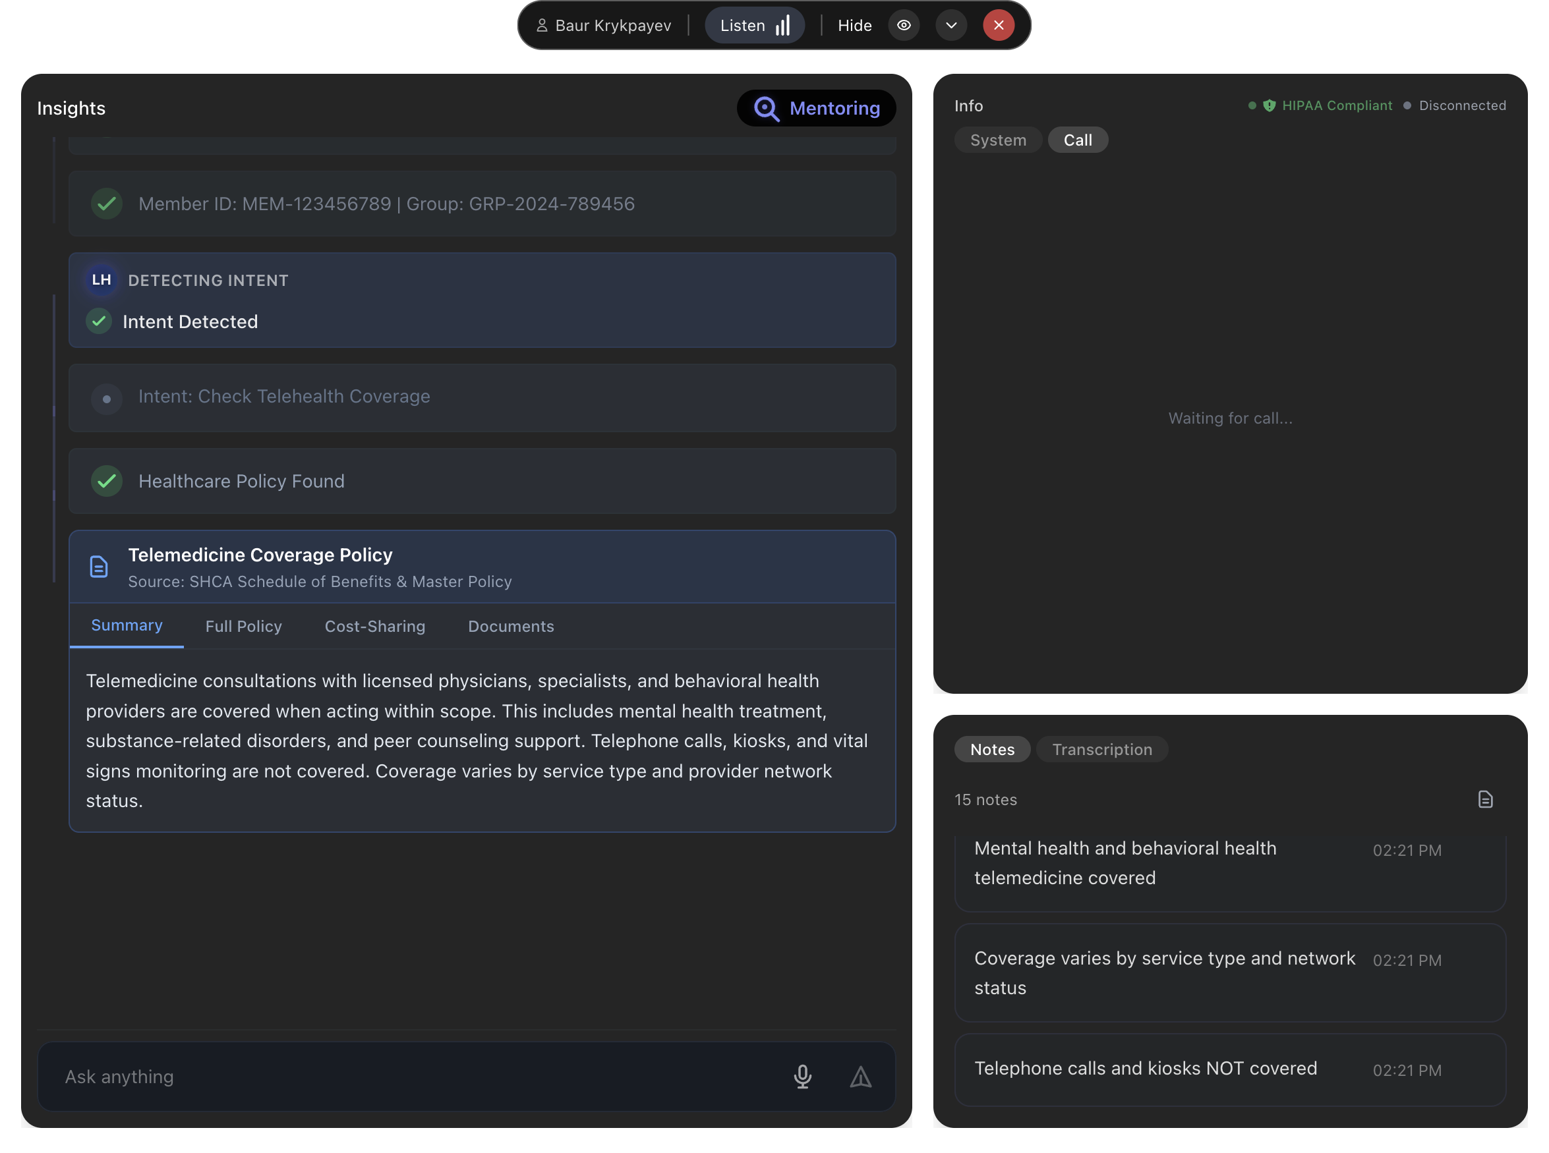This screenshot has height=1153, width=1549.
Task: Switch to the Transcription tab
Action: 1101,749
